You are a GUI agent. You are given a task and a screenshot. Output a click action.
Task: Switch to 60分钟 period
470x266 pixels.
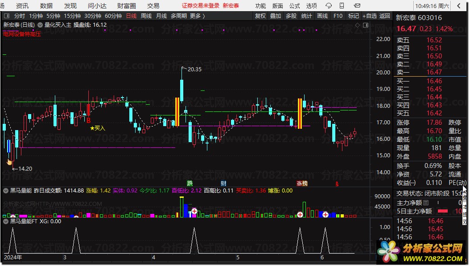pyautogui.click(x=113, y=16)
